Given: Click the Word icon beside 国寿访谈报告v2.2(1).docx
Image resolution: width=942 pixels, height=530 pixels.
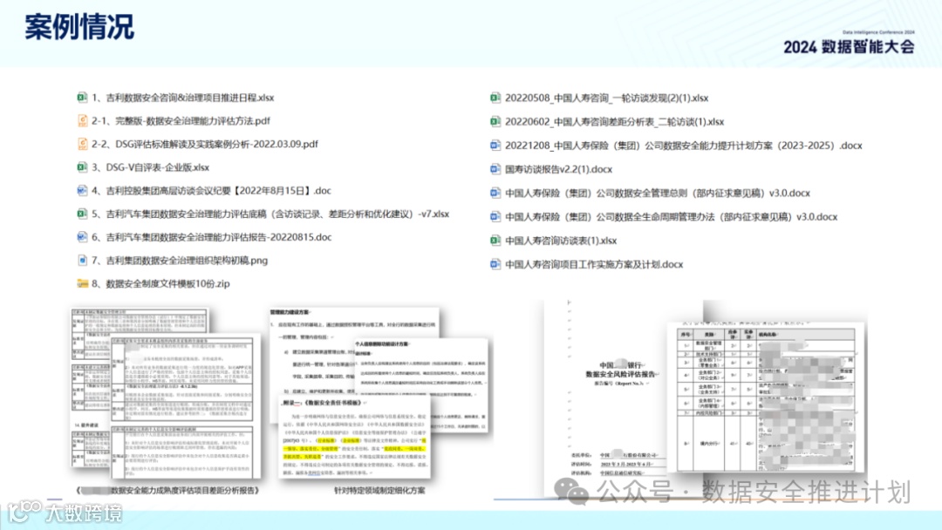Looking at the screenshot, I should pyautogui.click(x=495, y=169).
